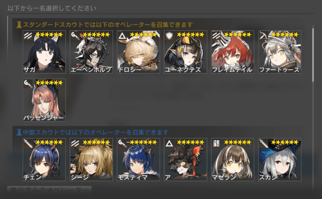Image resolution: width=322 pixels, height=199 pixels.
Task: Choose ファートゥース operator card
Action: 280,52
